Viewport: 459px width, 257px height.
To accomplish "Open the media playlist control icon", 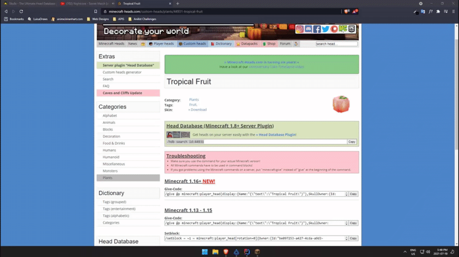I will (x=446, y=11).
